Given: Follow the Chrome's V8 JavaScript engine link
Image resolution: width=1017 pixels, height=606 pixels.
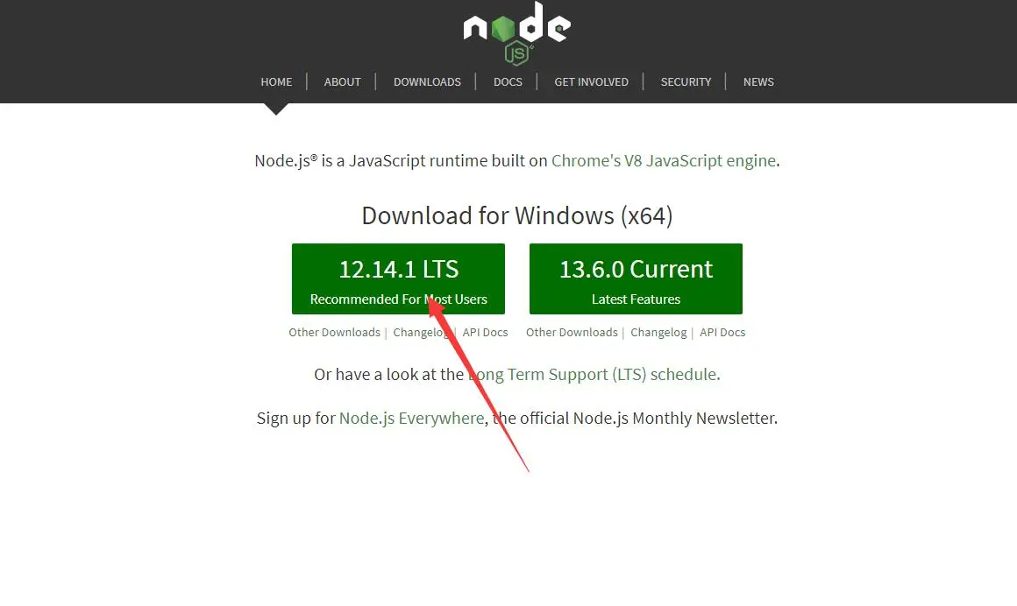Looking at the screenshot, I should pos(664,161).
